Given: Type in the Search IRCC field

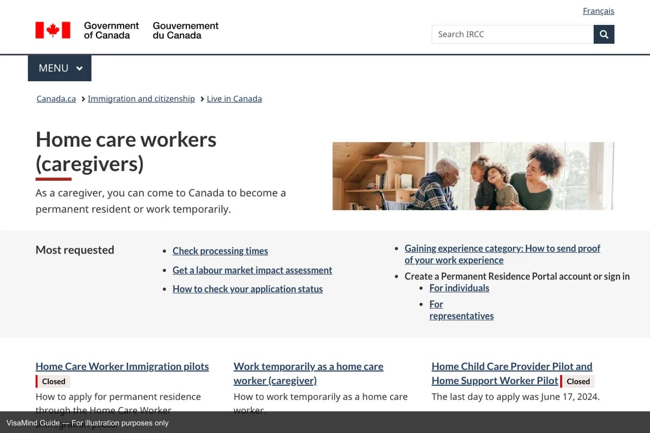Looking at the screenshot, I should pos(512,34).
